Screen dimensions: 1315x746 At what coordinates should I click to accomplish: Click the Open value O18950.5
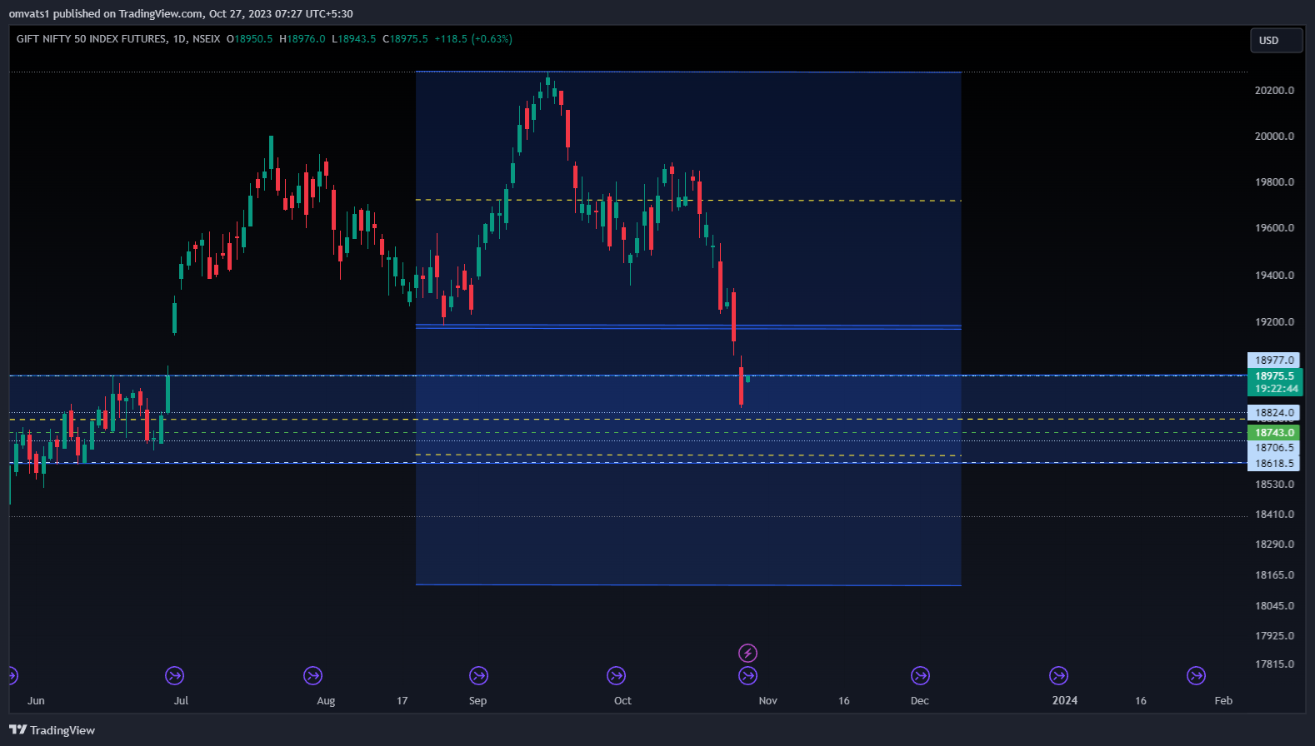pos(250,39)
